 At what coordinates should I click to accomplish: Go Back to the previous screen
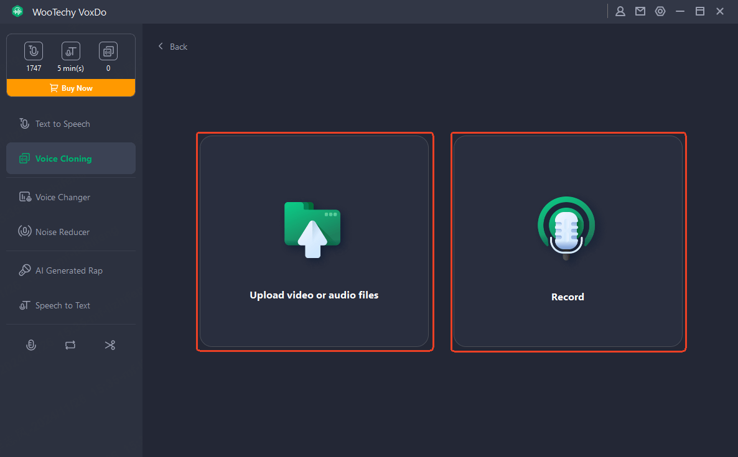pyautogui.click(x=173, y=47)
